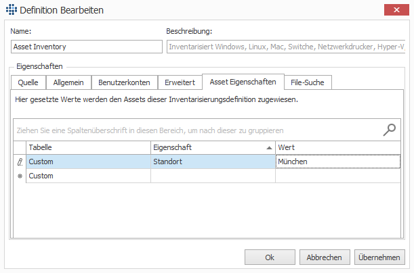Click the asterisk new-row indicator
Screen dimensions: 414x273
coord(19,176)
